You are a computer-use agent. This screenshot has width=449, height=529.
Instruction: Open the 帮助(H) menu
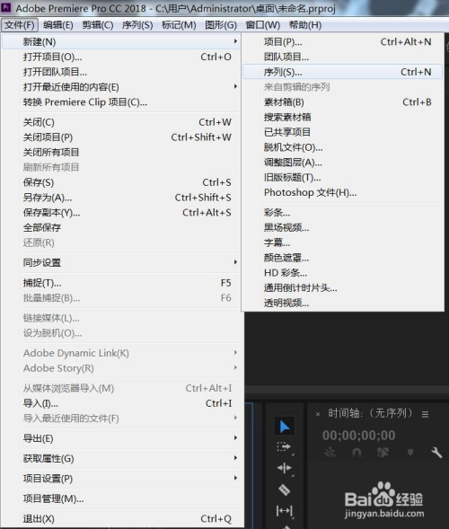point(305,25)
